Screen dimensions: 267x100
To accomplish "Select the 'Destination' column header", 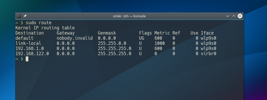I will 30,33.
